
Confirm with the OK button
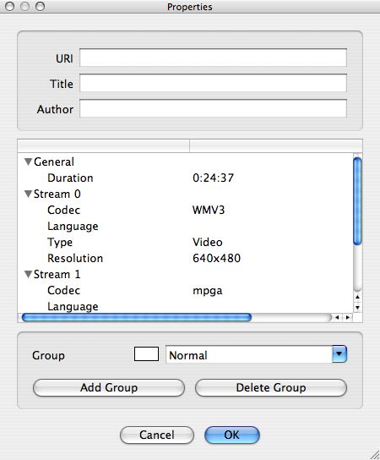pyautogui.click(x=232, y=435)
